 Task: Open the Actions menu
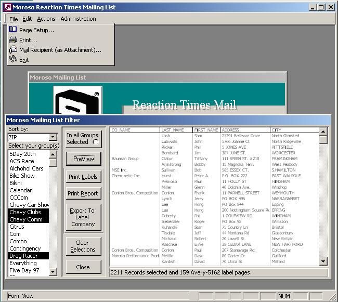(46, 19)
